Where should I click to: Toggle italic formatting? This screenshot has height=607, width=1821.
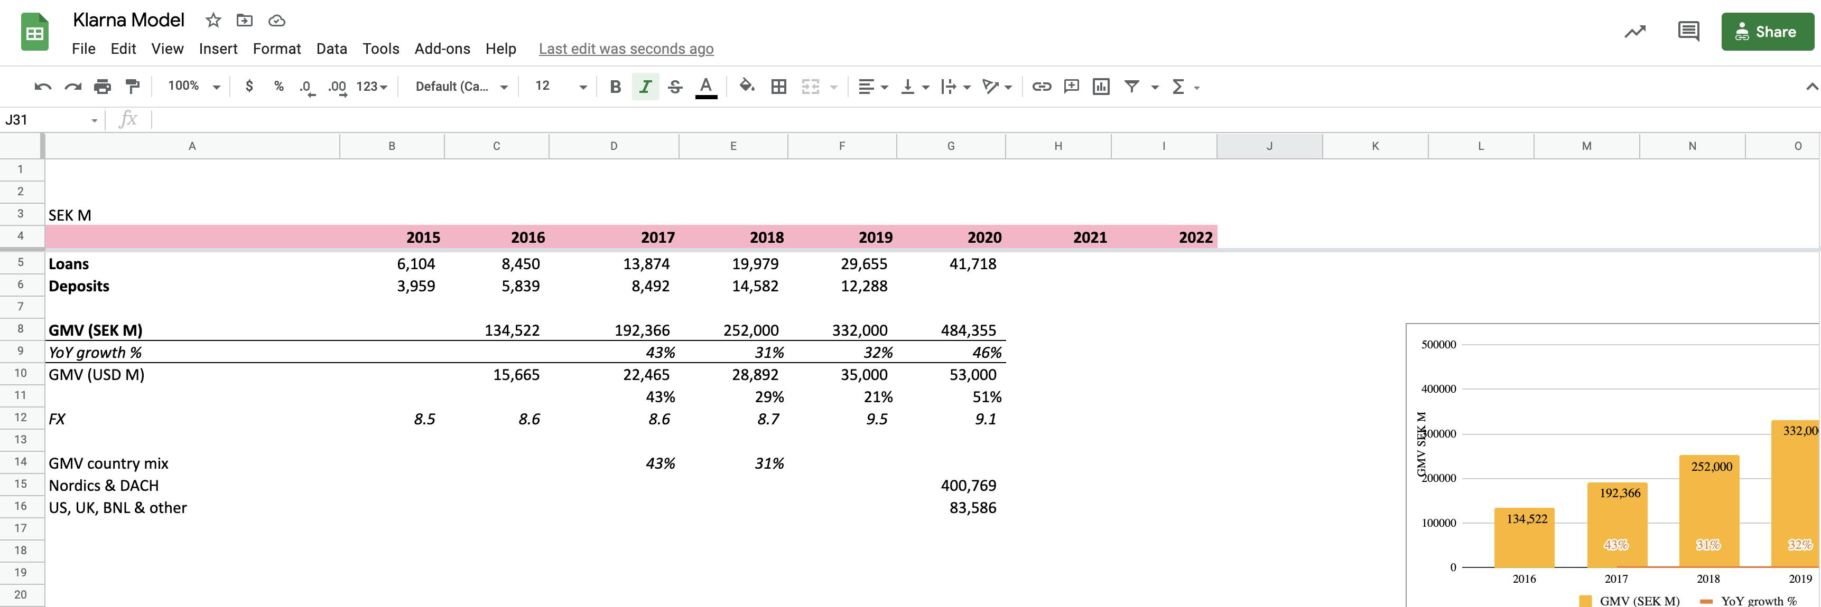pyautogui.click(x=645, y=87)
